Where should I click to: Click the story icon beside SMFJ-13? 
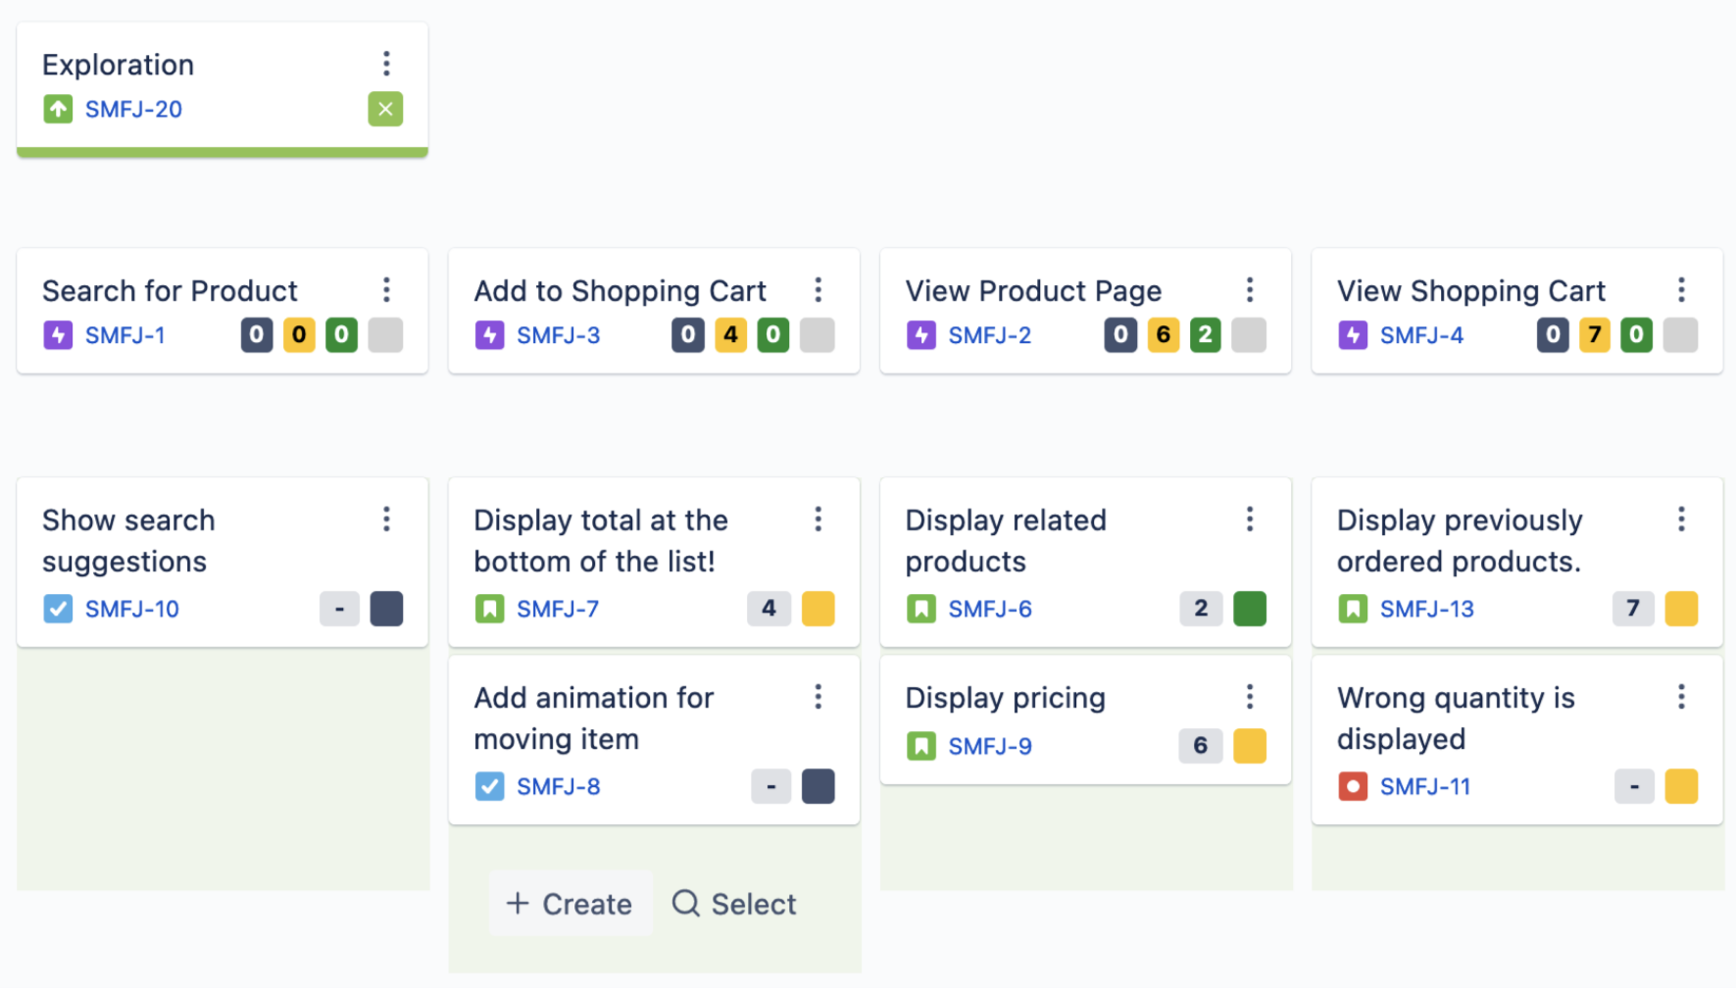click(x=1353, y=609)
